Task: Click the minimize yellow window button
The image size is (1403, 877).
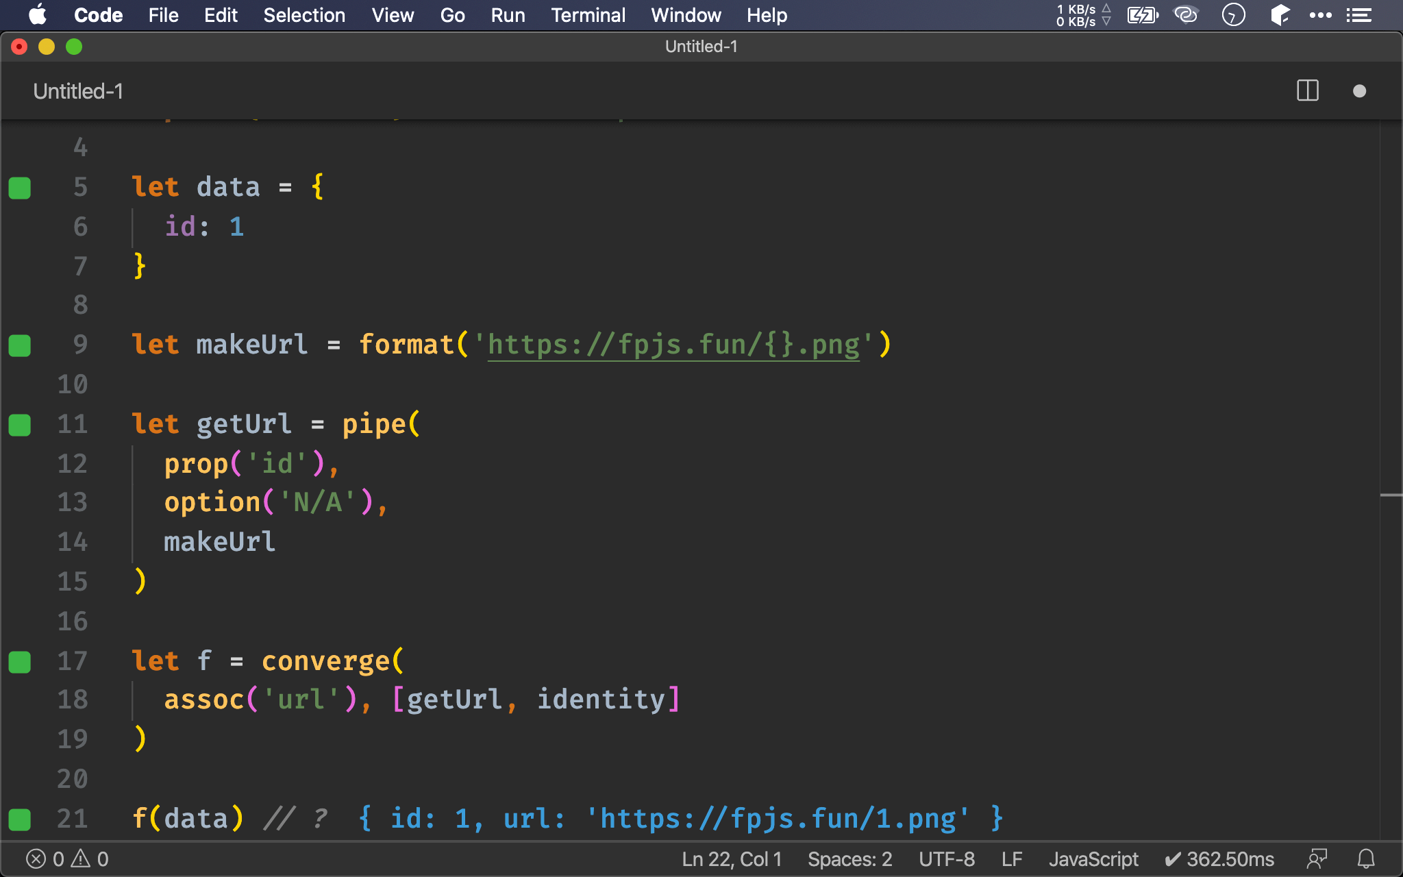Action: (x=47, y=47)
